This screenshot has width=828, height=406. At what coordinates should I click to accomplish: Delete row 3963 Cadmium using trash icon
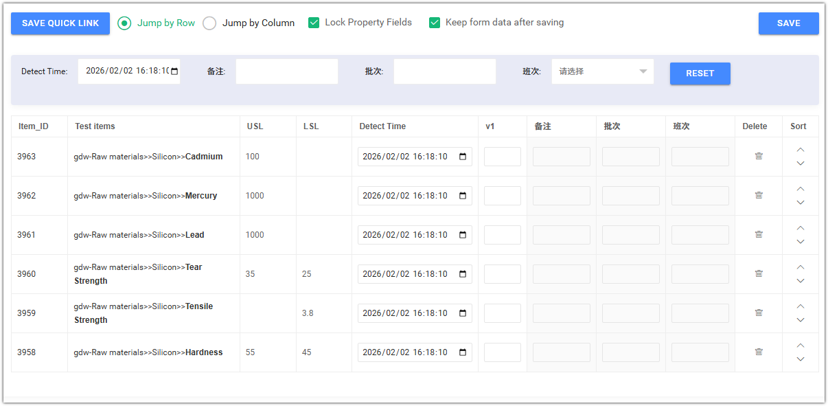[x=758, y=156]
